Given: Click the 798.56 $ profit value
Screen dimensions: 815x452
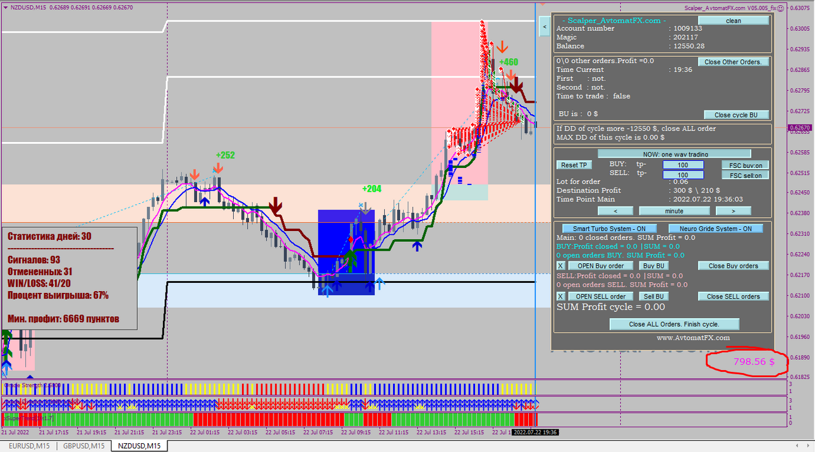Looking at the screenshot, I should pos(754,362).
